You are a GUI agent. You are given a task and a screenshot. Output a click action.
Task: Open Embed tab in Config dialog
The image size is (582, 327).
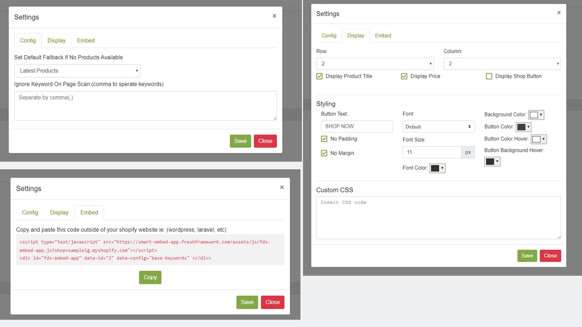pyautogui.click(x=86, y=40)
